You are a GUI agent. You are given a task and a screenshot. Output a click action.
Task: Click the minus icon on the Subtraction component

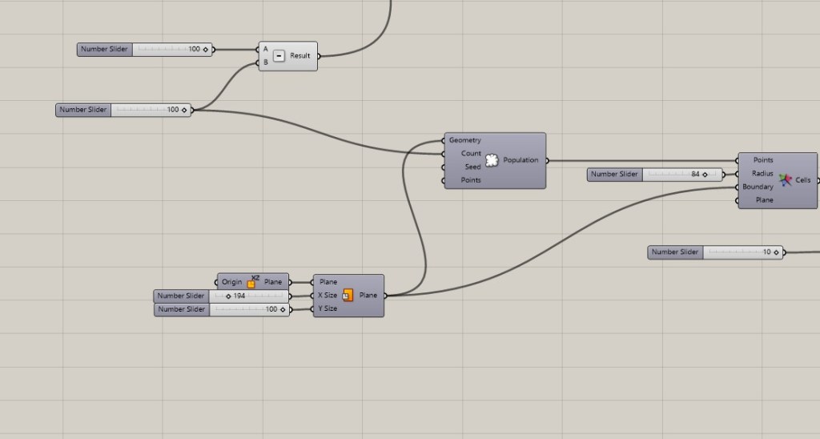click(x=279, y=56)
